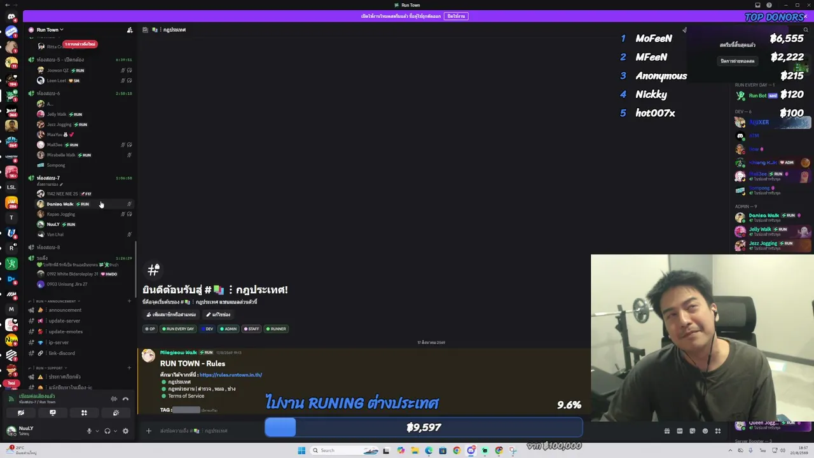814x458 pixels.
Task: Click the new mentions pill in channel list
Action: click(79, 44)
